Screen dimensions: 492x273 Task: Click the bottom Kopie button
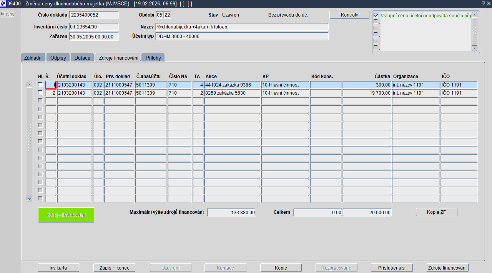[x=281, y=268]
